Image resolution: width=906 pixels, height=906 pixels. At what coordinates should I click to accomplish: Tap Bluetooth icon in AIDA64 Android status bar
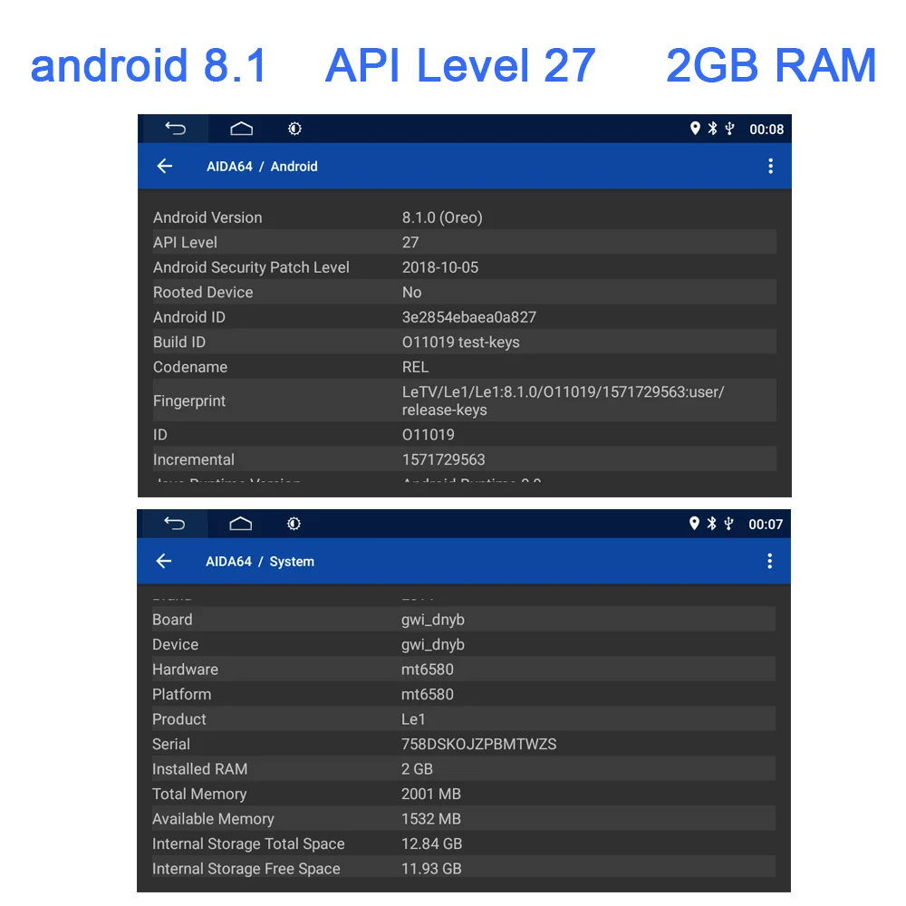[712, 129]
